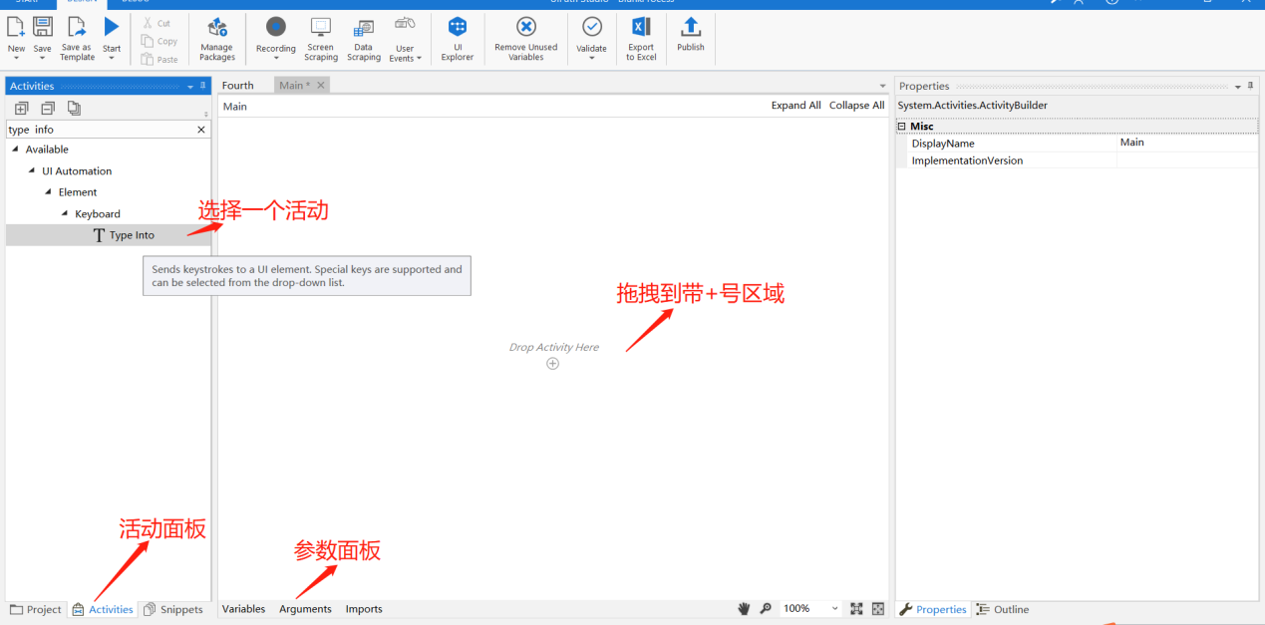
Task: Switch to the Fourth tab
Action: [238, 86]
